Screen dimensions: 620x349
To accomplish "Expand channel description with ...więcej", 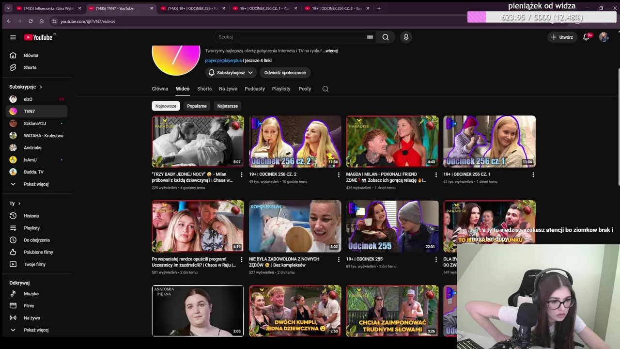I will click(x=330, y=51).
